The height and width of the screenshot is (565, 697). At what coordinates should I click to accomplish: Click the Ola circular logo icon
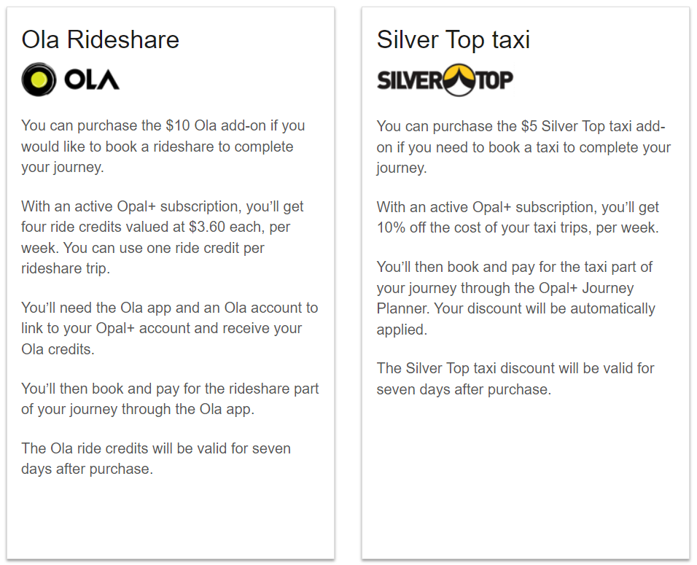(x=39, y=79)
